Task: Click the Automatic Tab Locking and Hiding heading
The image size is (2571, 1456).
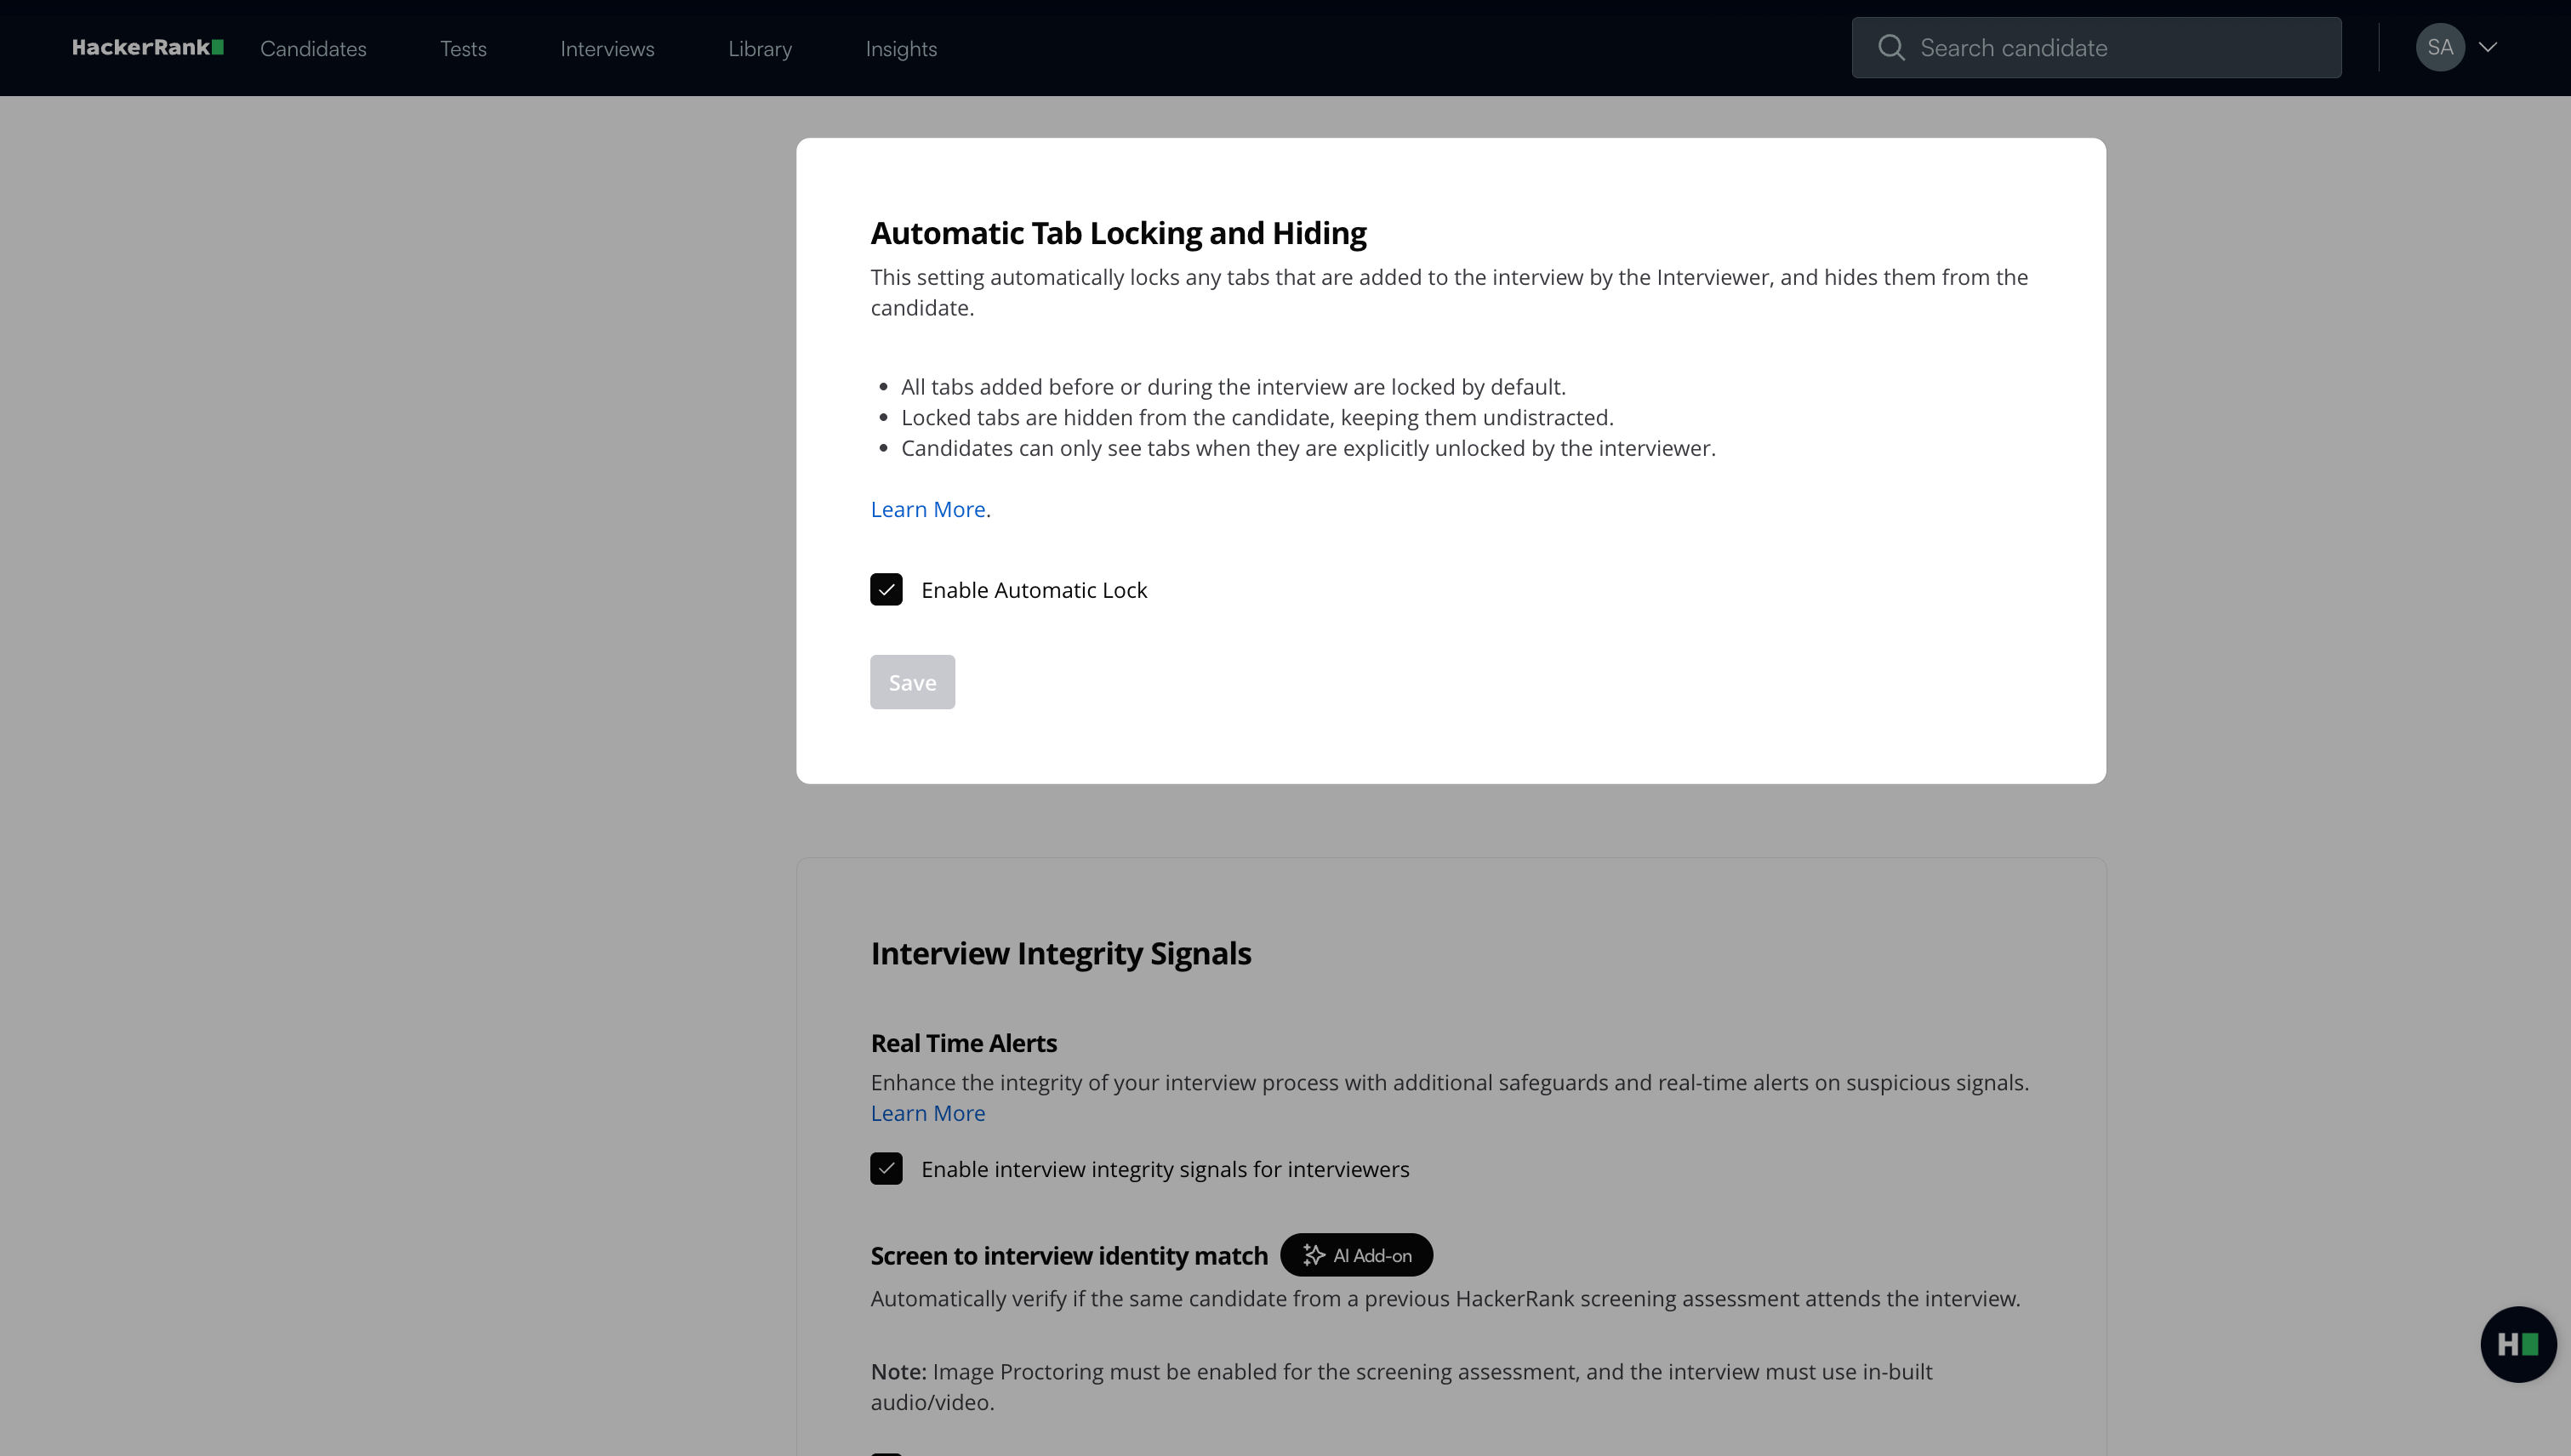Action: 1117,233
